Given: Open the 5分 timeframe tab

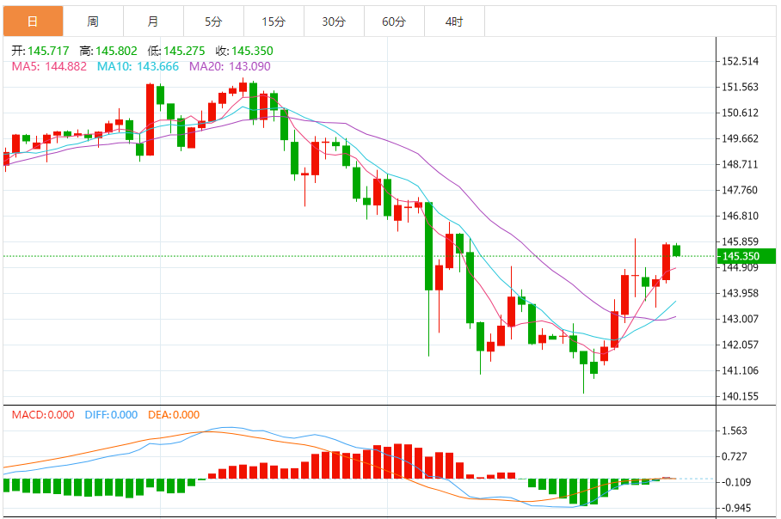Looking at the screenshot, I should tap(213, 21).
